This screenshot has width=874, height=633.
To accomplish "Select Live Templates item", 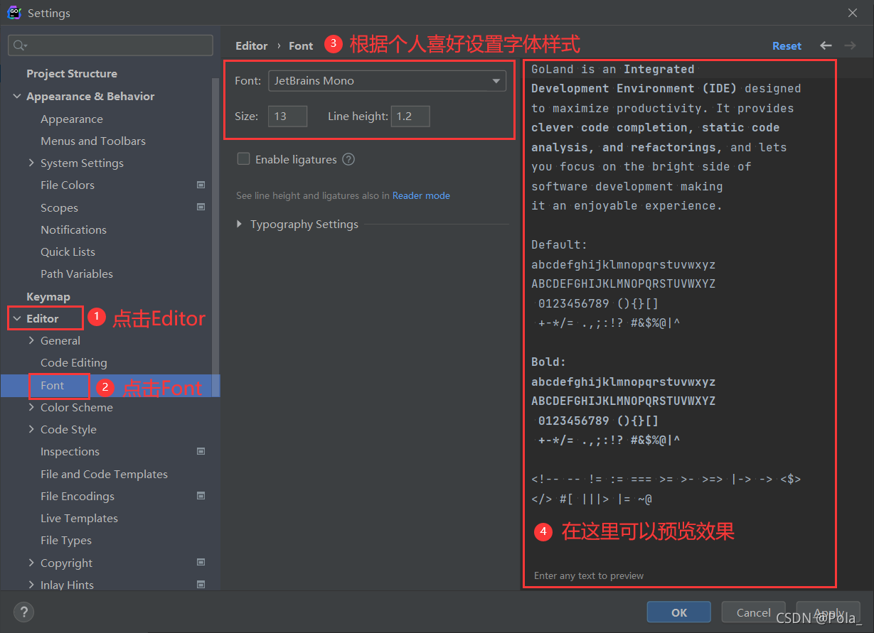I will (x=79, y=518).
